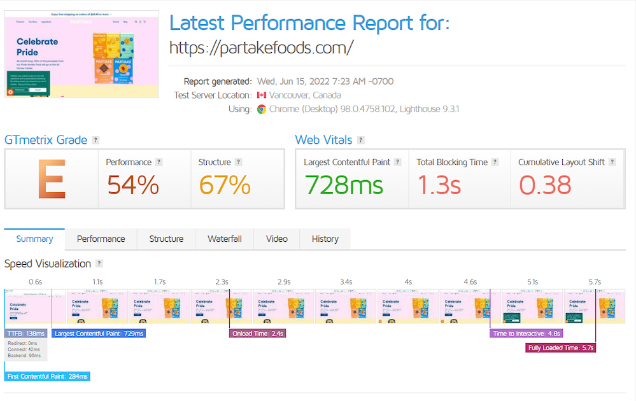Viewport: 636px width, 401px height.
Task: Click the 2.9s filmstrip frame
Action: pyautogui.click(x=283, y=306)
